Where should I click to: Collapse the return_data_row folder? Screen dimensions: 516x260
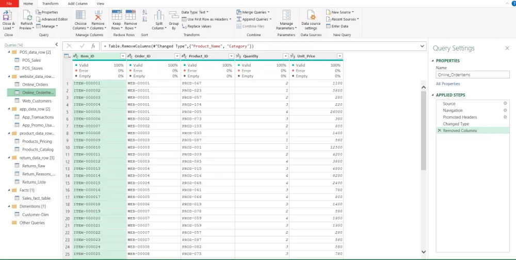pyautogui.click(x=8, y=158)
